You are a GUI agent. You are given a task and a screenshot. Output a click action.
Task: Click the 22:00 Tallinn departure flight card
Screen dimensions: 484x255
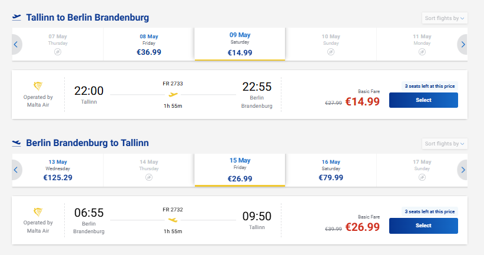click(x=240, y=94)
